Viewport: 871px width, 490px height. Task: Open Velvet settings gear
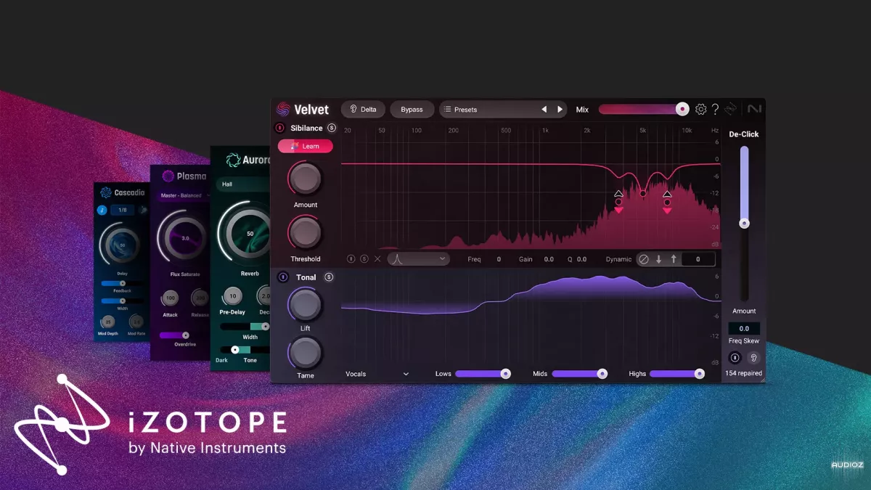pos(700,110)
